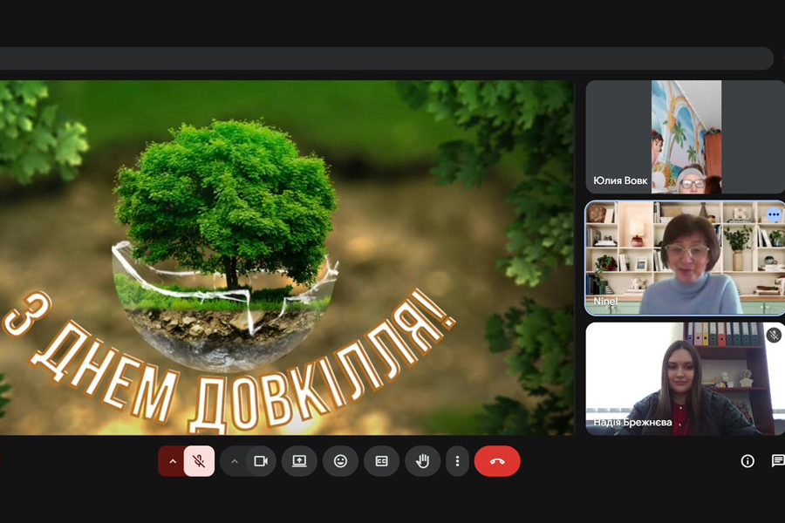Select Юлия Вовк participant tile

coord(686,137)
